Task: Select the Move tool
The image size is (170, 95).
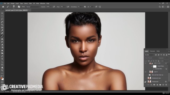Action: click(2, 13)
